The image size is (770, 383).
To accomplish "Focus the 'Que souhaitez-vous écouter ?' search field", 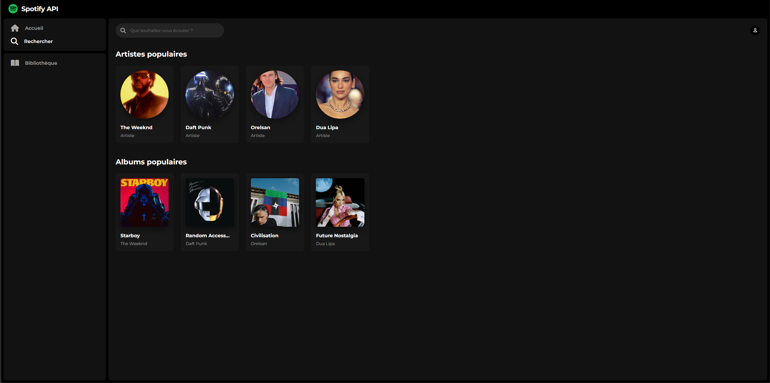I will (x=170, y=30).
